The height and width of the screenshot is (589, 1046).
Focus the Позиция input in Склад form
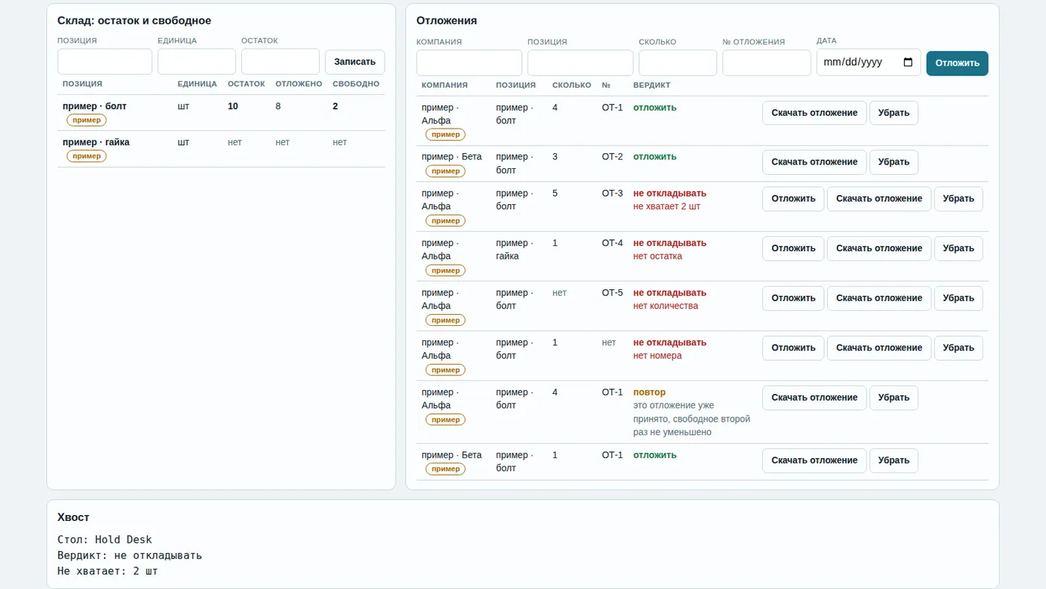[x=105, y=62]
